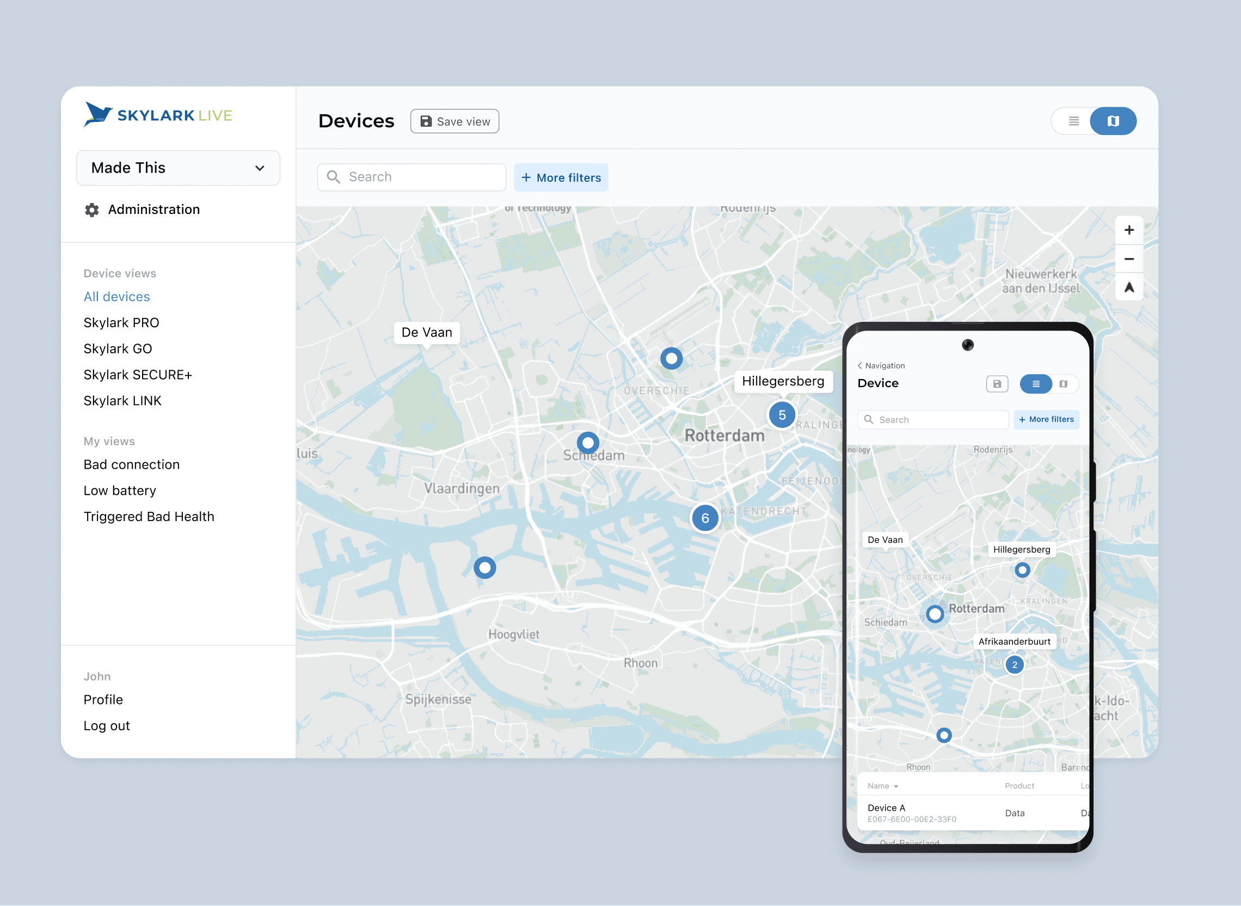1241x906 pixels.
Task: Focus the desktop Search field
Action: point(411,177)
